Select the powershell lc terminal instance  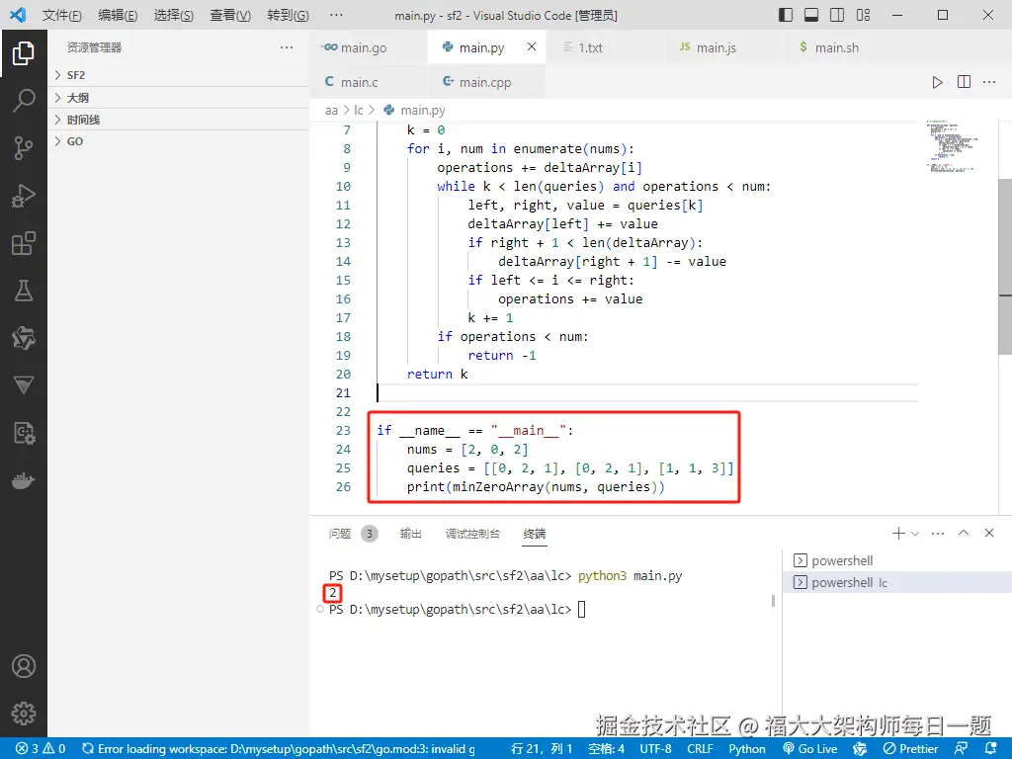click(897, 582)
